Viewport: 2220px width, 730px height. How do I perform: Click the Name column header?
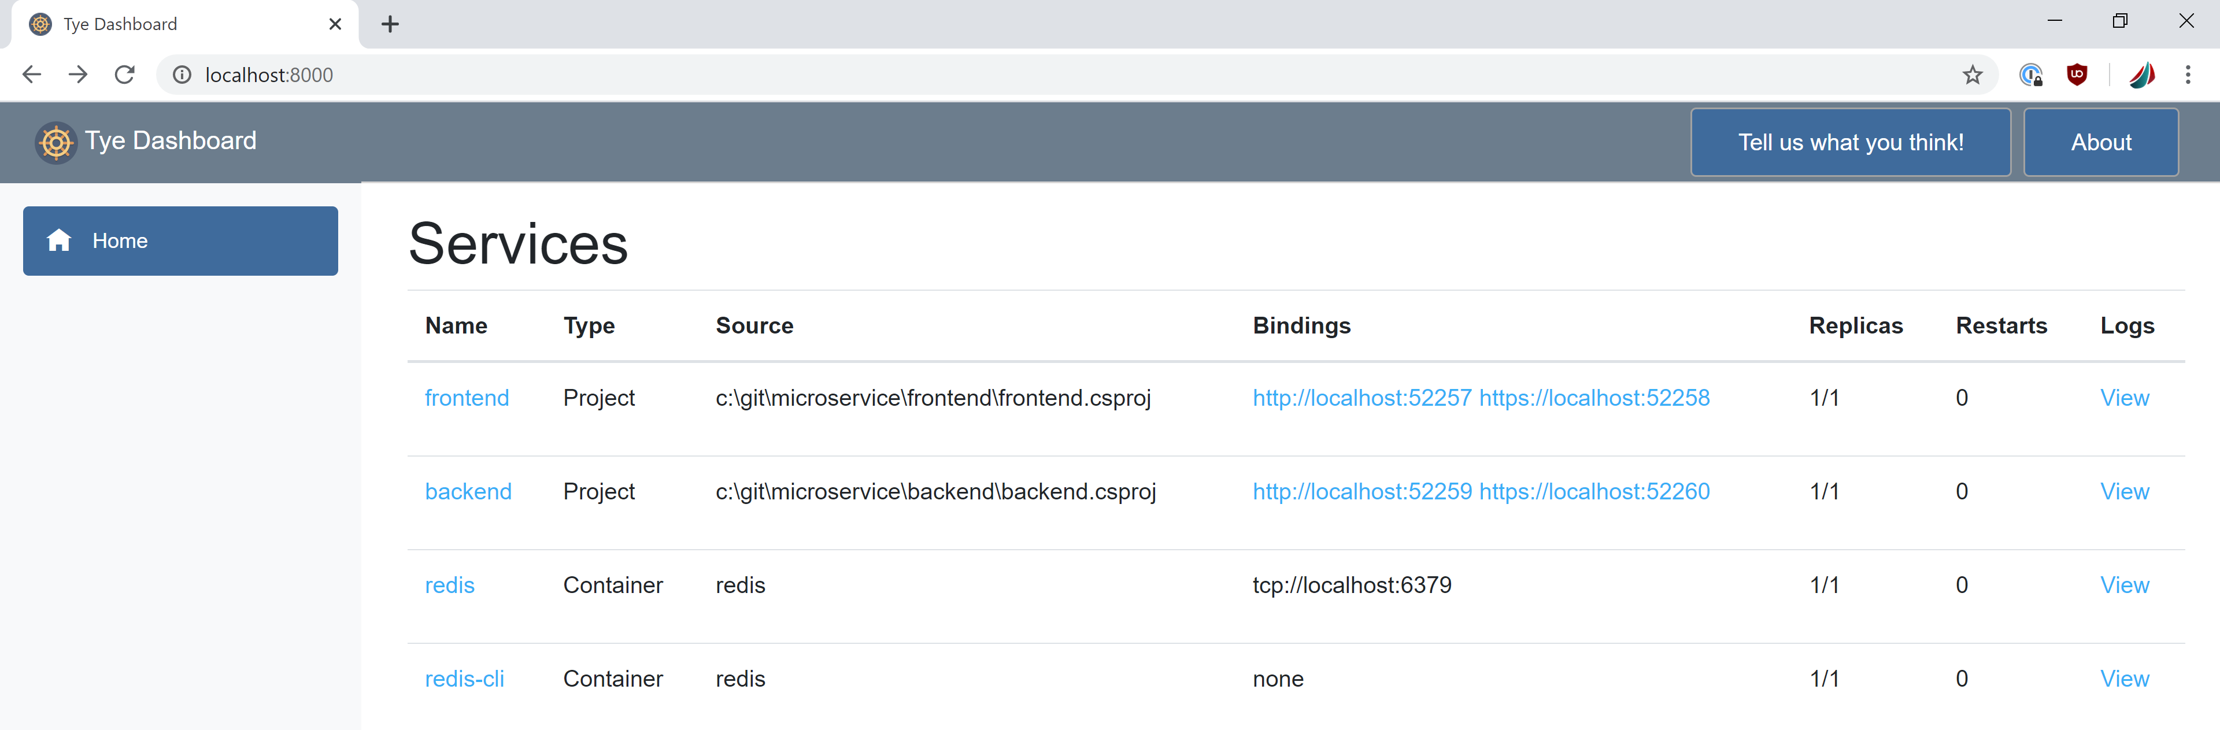point(456,325)
